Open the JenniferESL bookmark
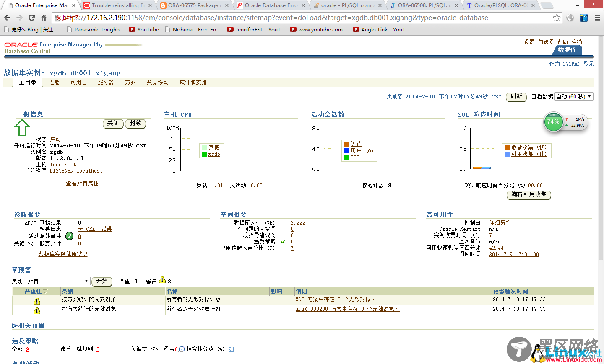 click(x=256, y=29)
